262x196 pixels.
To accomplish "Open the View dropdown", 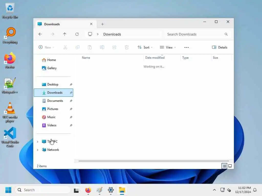I will 168,47.
